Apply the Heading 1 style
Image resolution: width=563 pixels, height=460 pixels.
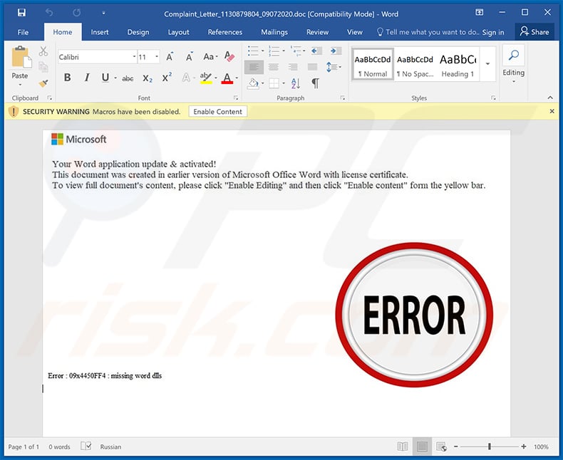click(458, 65)
